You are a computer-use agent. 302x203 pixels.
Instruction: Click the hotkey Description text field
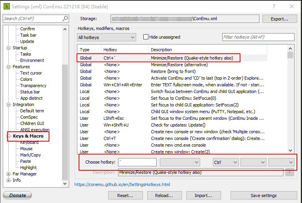[x=201, y=172]
